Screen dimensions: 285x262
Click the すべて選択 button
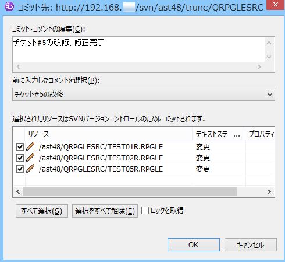click(42, 211)
